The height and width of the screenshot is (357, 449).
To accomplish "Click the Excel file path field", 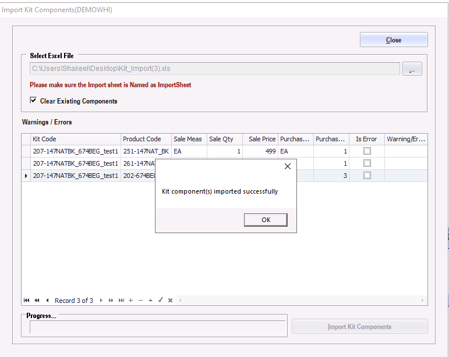I will (x=214, y=69).
